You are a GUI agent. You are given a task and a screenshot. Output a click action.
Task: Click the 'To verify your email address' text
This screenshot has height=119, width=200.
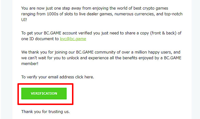(x=48, y=77)
